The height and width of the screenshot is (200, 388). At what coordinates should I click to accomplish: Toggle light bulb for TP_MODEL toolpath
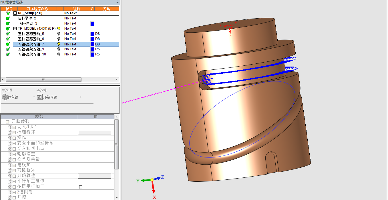point(59,29)
